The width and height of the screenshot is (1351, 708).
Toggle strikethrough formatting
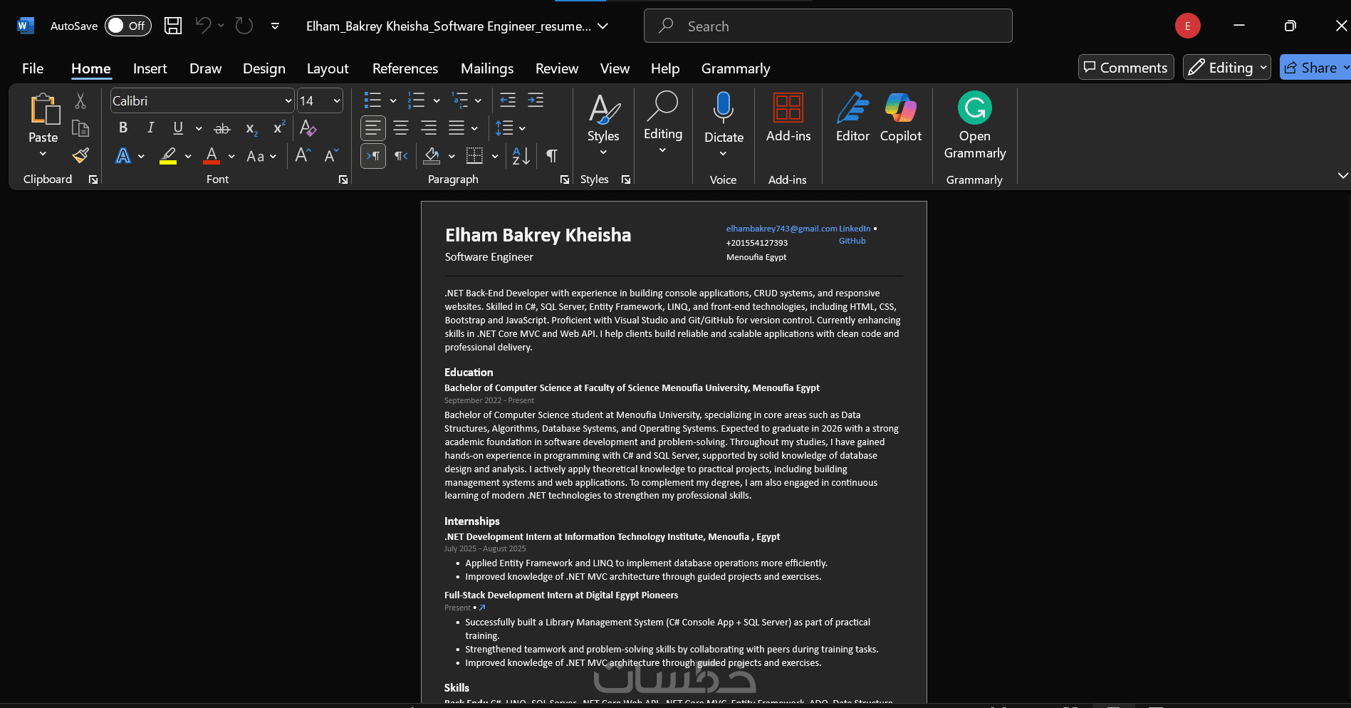pos(222,129)
